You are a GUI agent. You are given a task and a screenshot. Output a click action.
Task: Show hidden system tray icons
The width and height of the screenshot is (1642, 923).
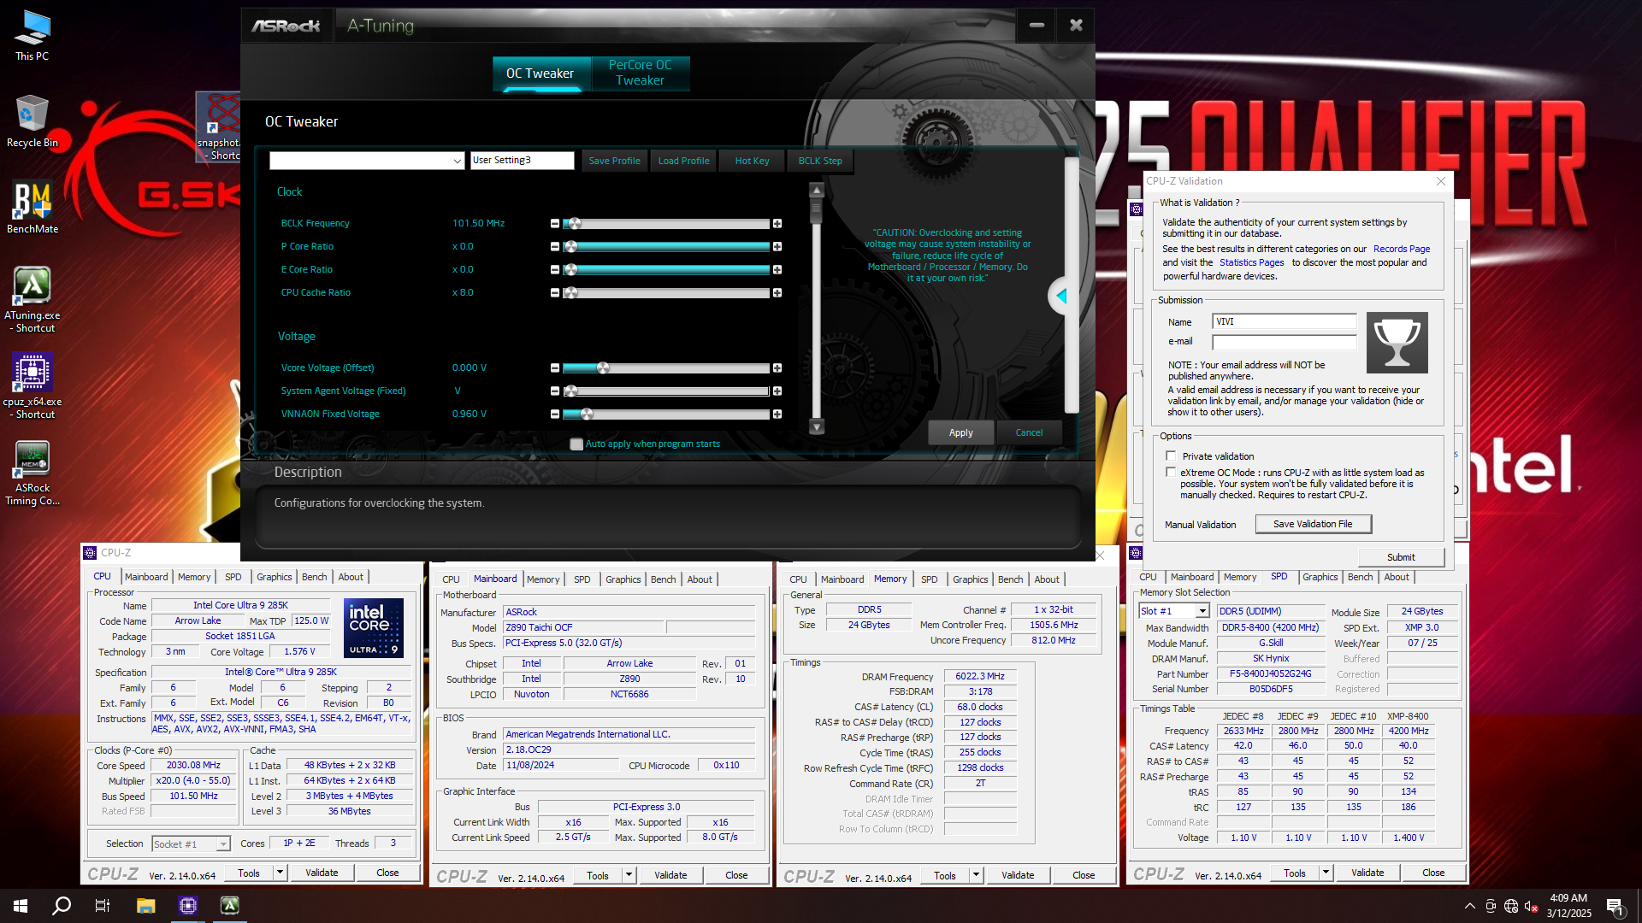point(1469,906)
